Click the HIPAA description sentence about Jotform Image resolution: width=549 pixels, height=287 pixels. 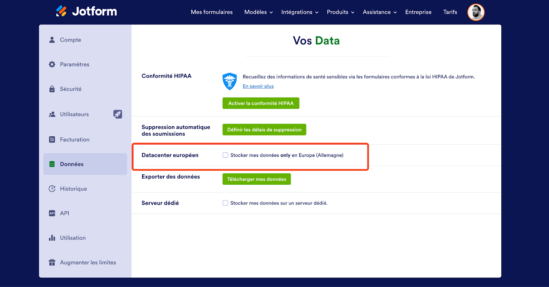(x=359, y=77)
